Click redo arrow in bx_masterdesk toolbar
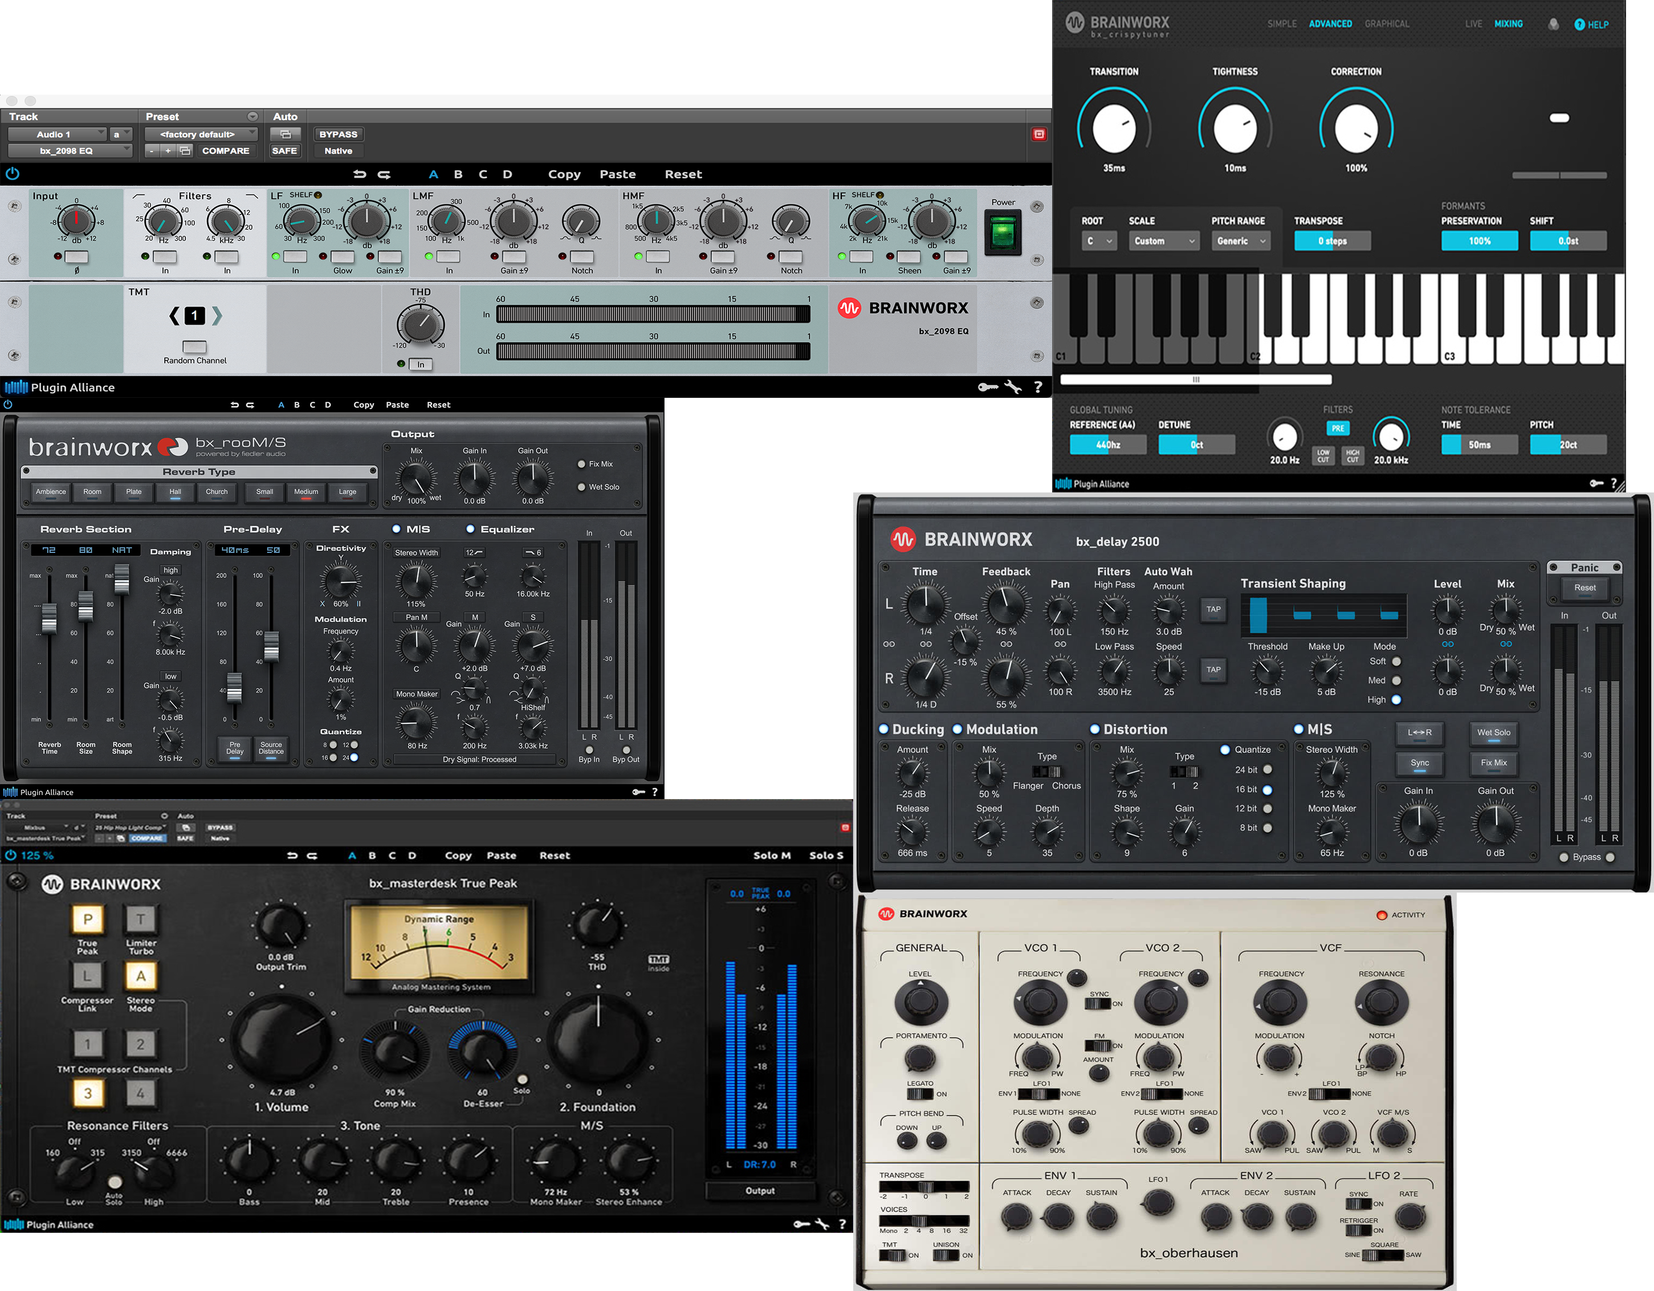Viewport: 1654px width, 1291px height. click(312, 856)
